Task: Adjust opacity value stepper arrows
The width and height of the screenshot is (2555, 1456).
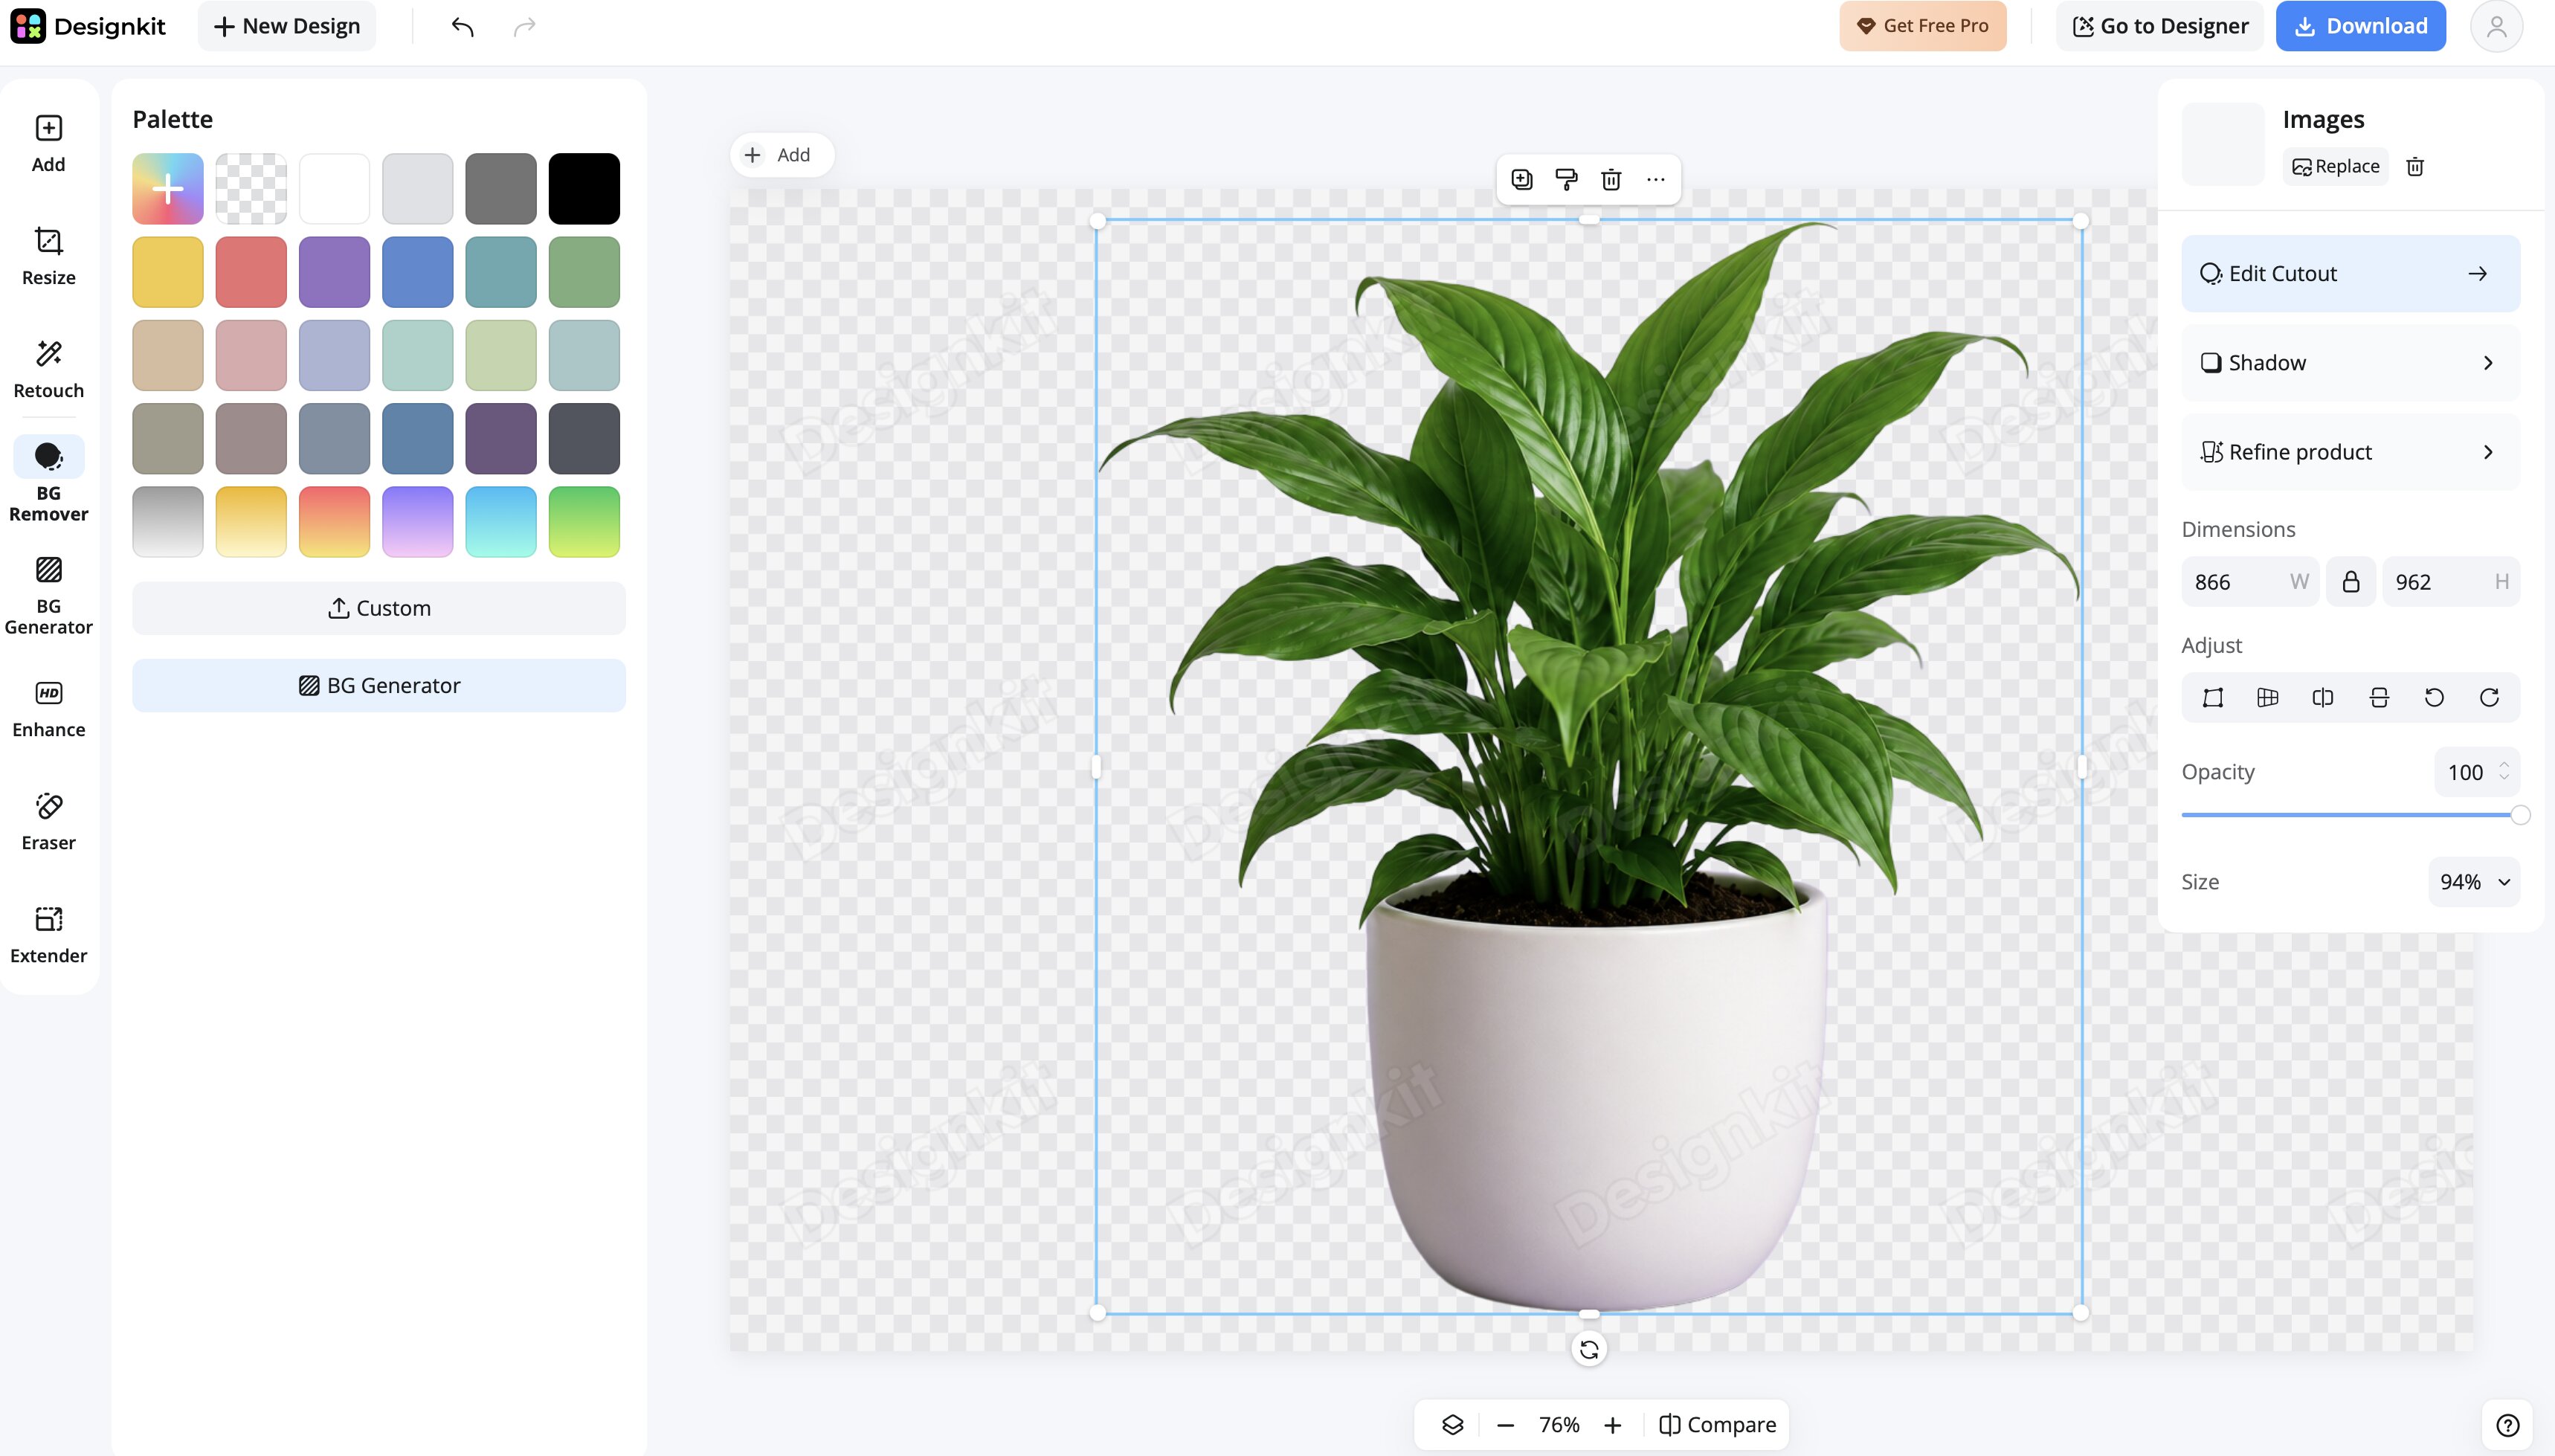Action: click(2504, 771)
